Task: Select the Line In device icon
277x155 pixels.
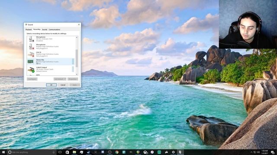Action: (31, 54)
